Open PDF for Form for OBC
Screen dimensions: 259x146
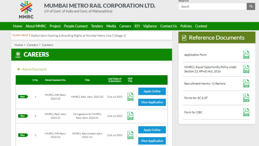246,112
